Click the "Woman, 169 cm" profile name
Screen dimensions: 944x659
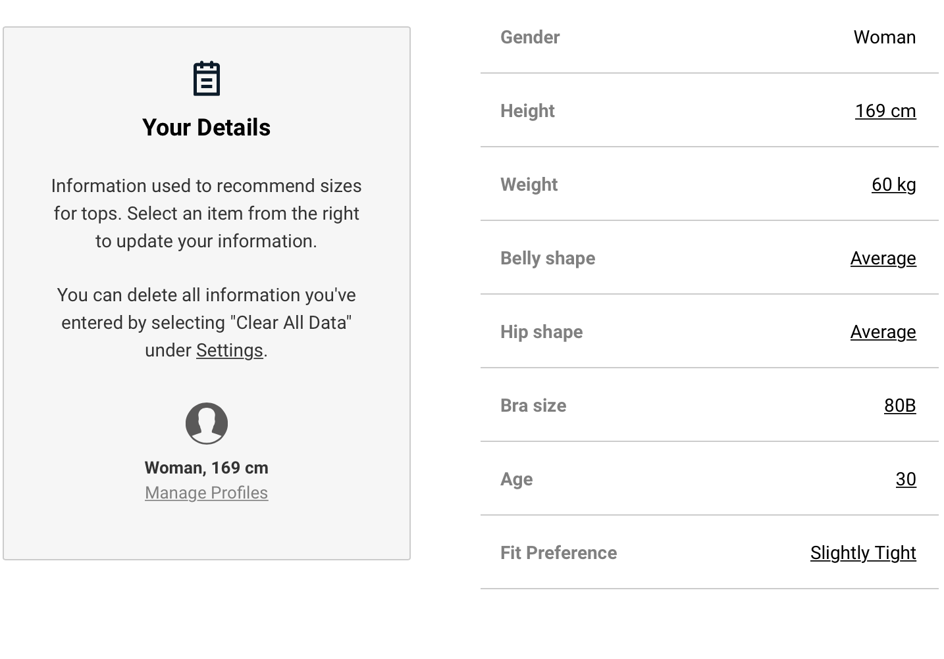click(x=206, y=468)
